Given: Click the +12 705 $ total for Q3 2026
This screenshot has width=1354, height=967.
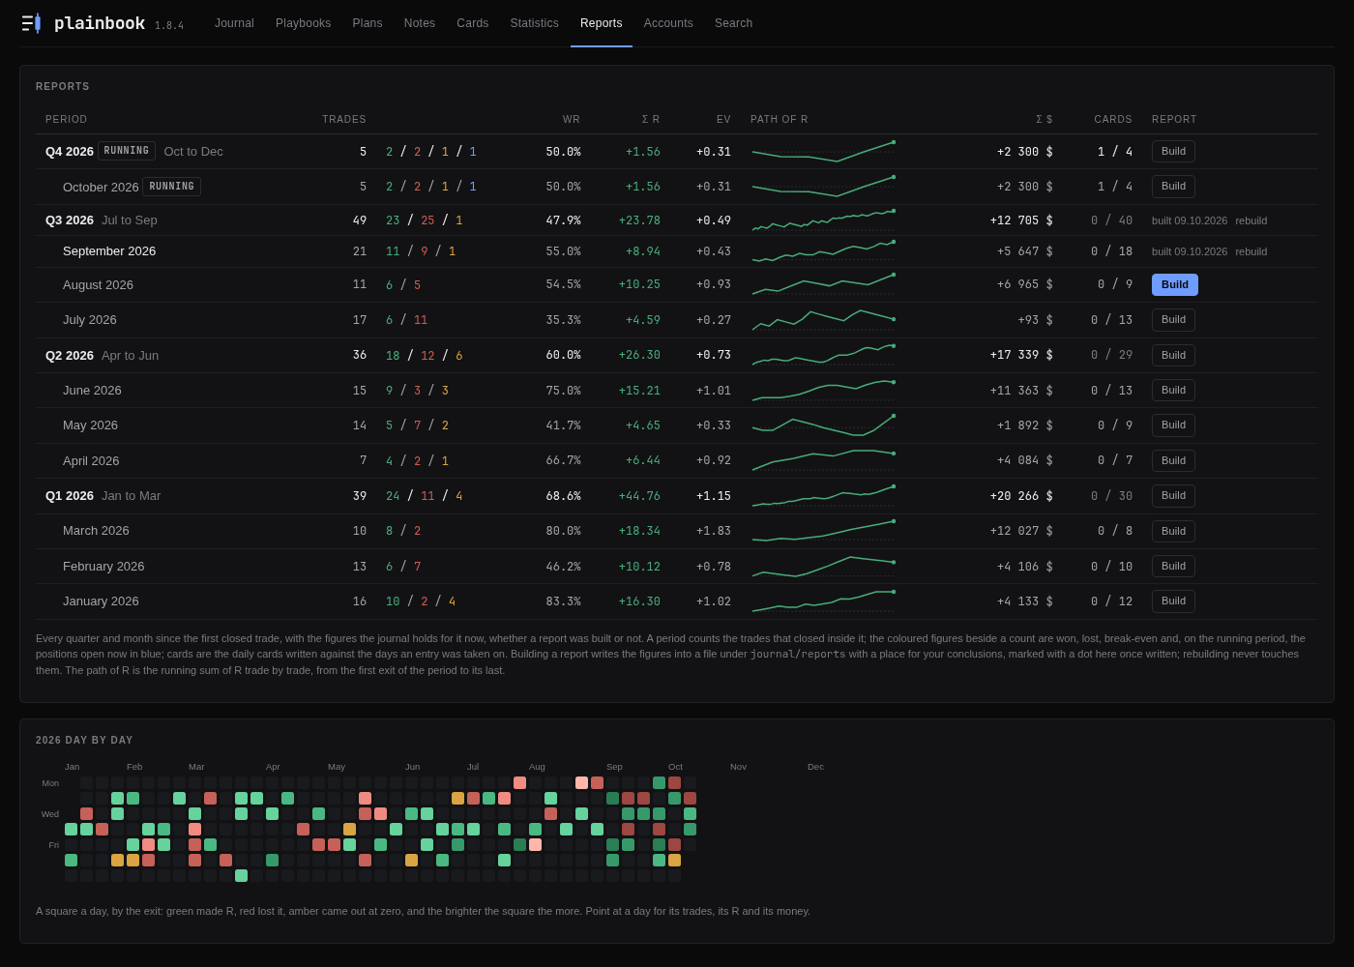Looking at the screenshot, I should [x=1021, y=220].
